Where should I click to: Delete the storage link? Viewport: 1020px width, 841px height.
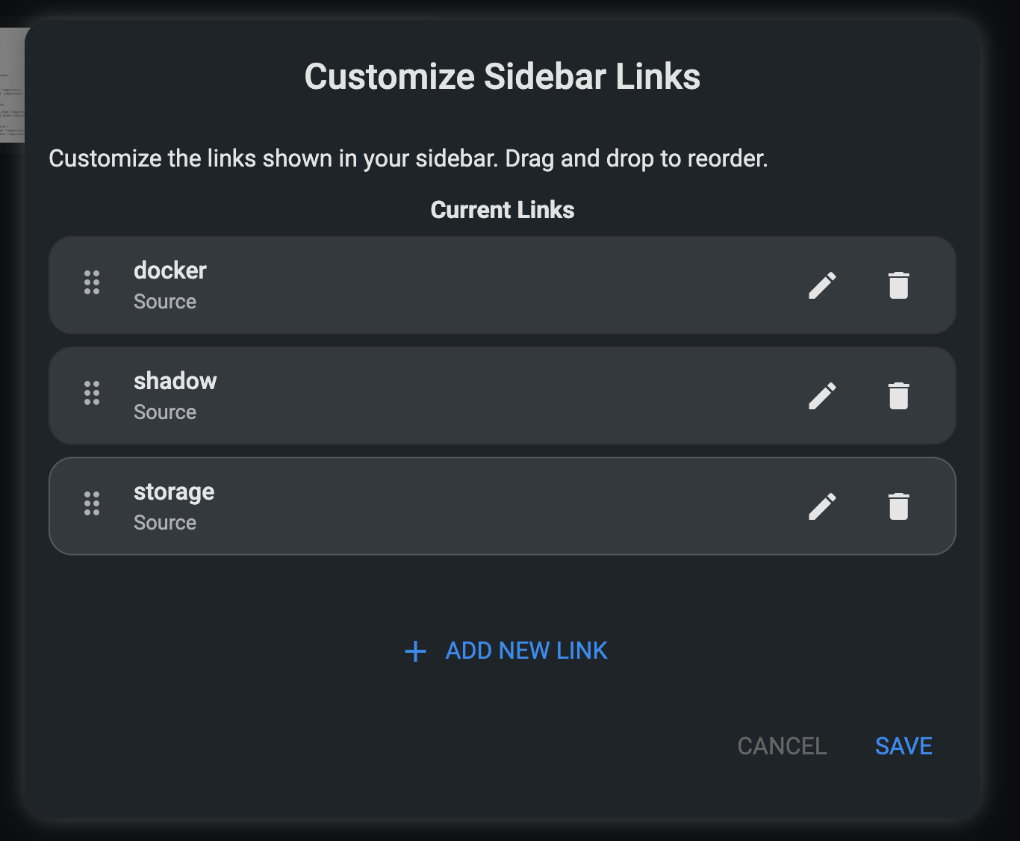point(898,506)
